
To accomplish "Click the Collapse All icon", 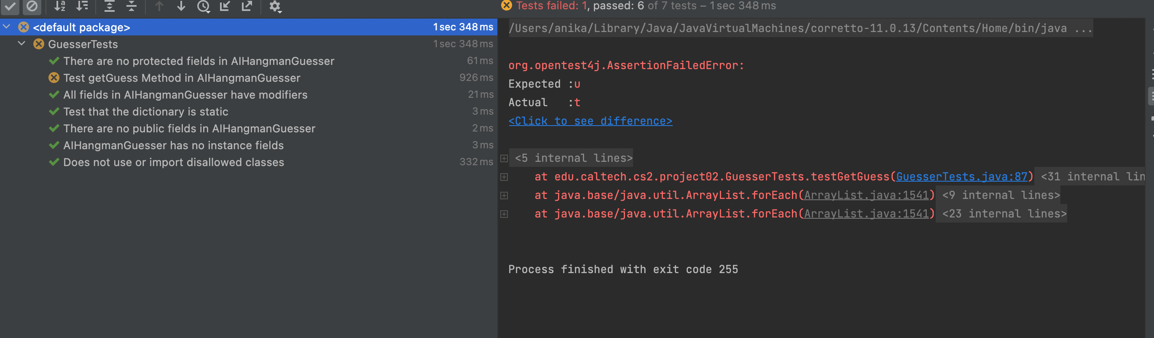I will tap(131, 6).
